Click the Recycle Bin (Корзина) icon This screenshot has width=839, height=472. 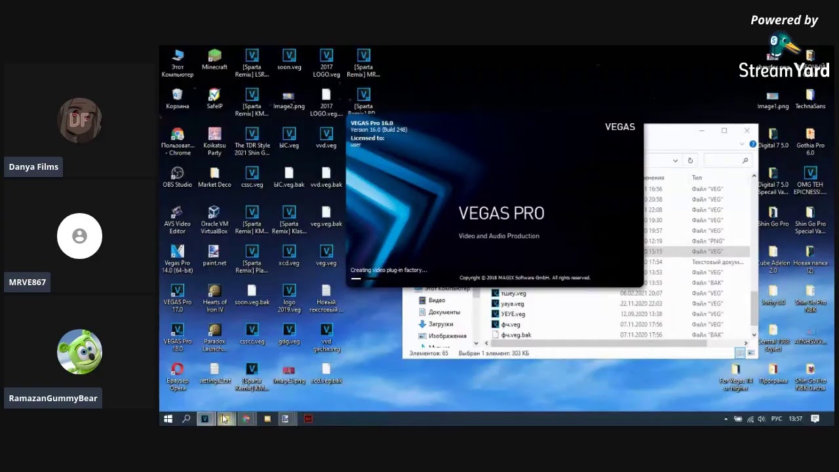click(x=177, y=98)
